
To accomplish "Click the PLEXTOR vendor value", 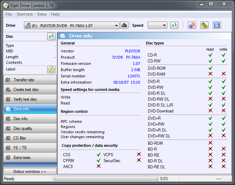I will 133,51.
